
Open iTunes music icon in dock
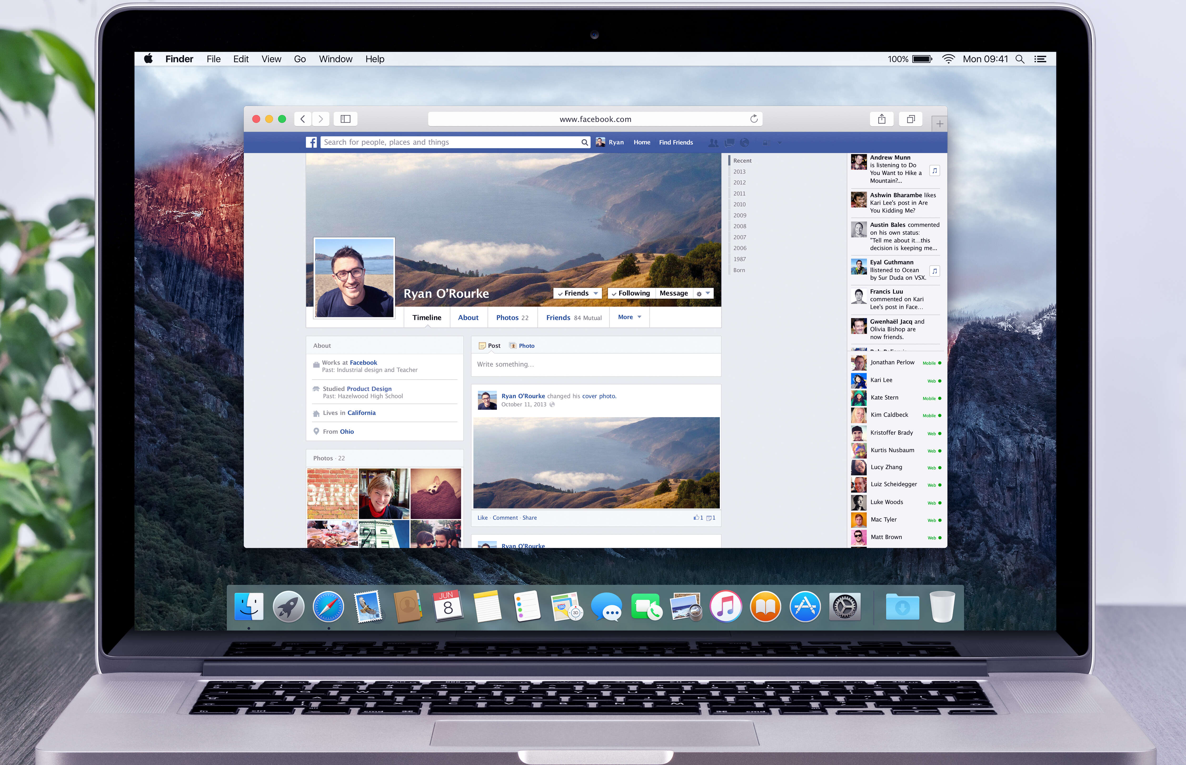725,607
